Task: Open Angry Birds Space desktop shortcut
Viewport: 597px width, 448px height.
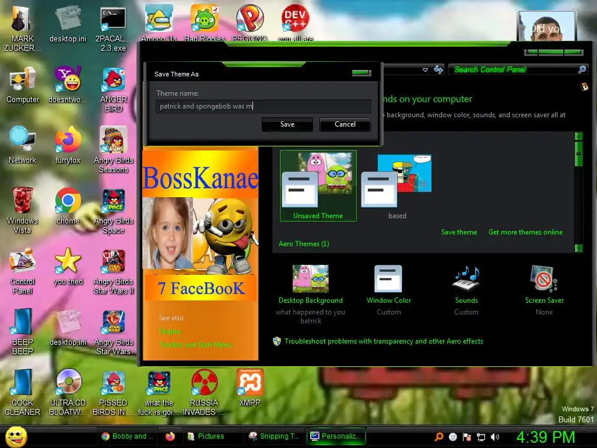Action: (x=113, y=210)
